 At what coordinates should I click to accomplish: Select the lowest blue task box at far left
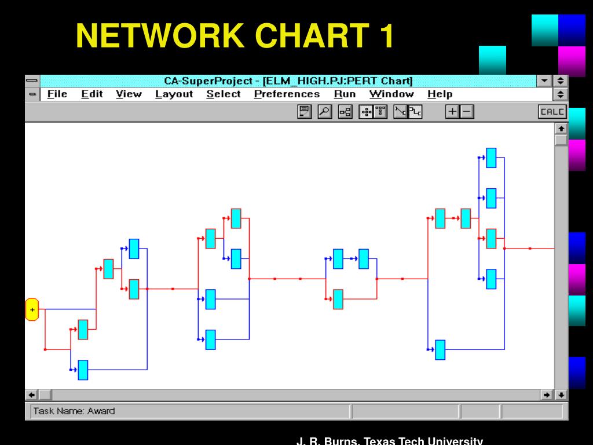83,370
